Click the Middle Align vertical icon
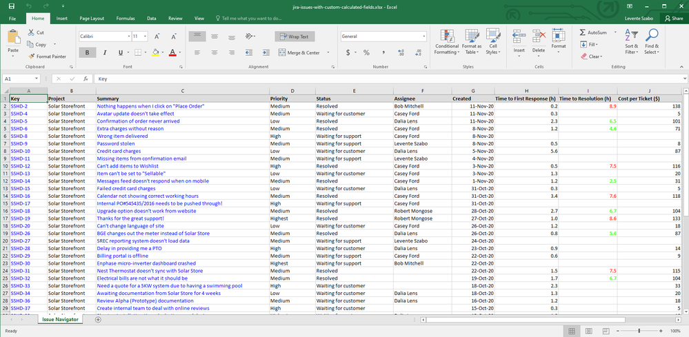This screenshot has height=337, width=689. pos(214,37)
